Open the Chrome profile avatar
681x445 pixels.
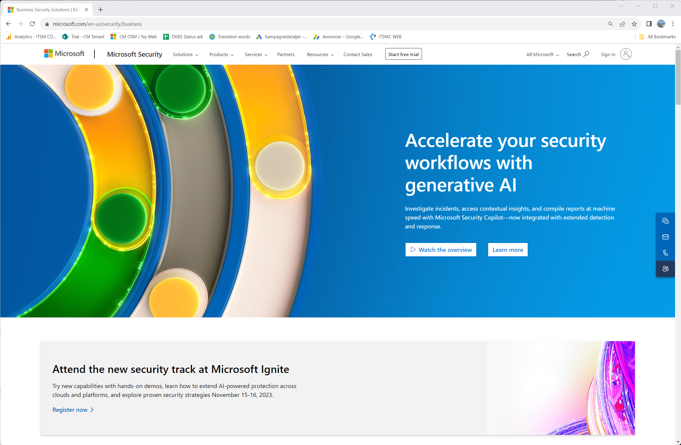point(661,24)
